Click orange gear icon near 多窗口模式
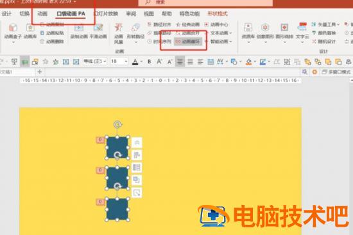This screenshot has width=353, height=235. tap(314, 72)
